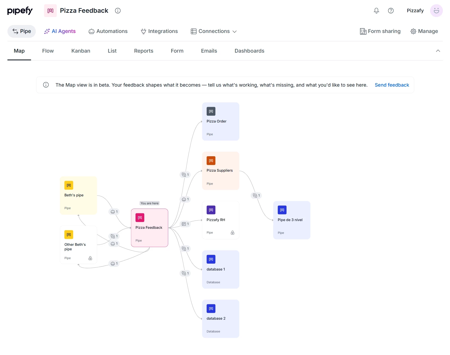Click the Pizzafy RH card name

click(x=216, y=220)
